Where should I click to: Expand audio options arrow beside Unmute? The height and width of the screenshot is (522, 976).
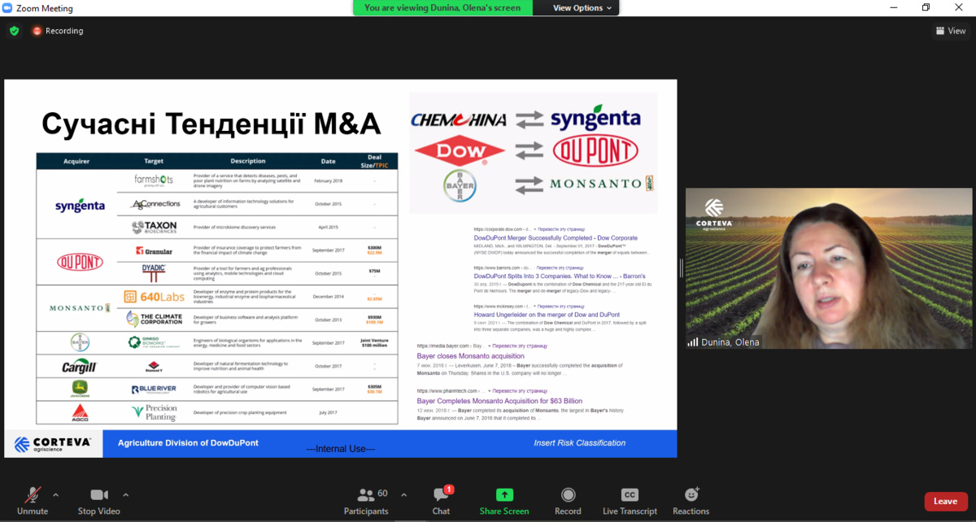pyautogui.click(x=55, y=494)
